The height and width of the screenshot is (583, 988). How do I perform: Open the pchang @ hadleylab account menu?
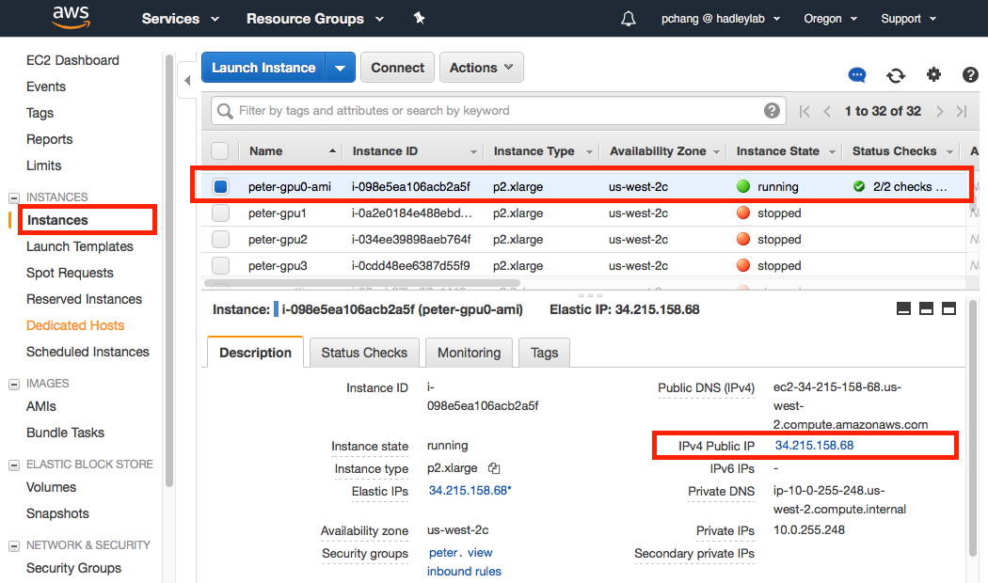pos(721,19)
